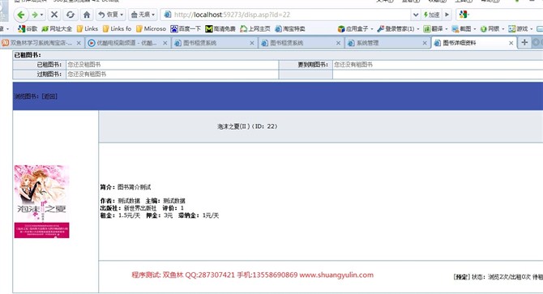Click the 泡沫之夏 book cover image

[41, 202]
